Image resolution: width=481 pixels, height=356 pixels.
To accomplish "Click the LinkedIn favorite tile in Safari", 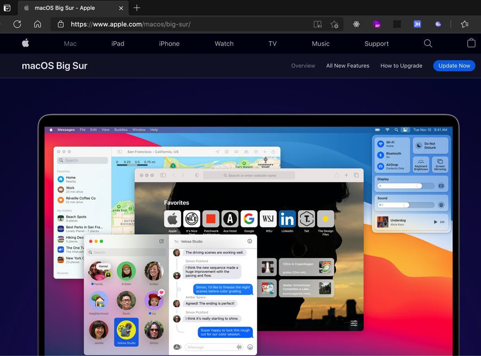I will coord(287,219).
